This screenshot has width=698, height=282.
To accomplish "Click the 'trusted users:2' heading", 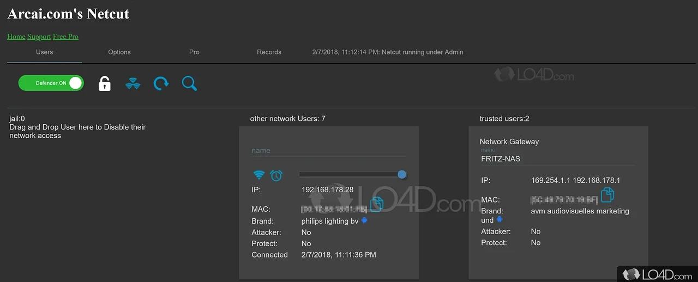I will (x=504, y=118).
